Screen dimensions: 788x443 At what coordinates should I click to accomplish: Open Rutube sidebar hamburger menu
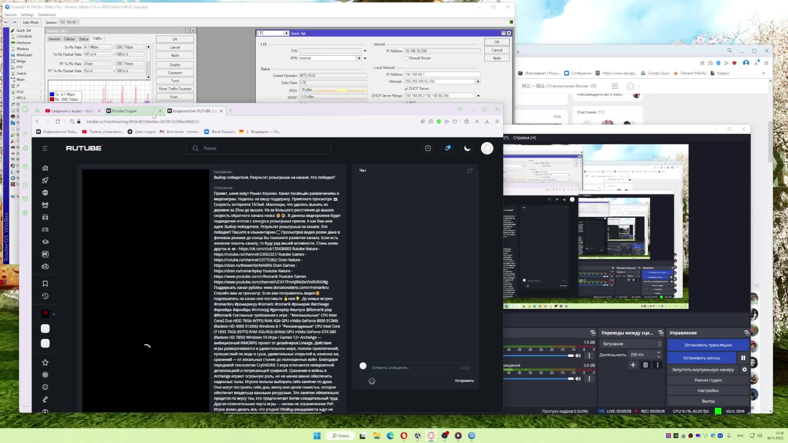click(x=45, y=148)
